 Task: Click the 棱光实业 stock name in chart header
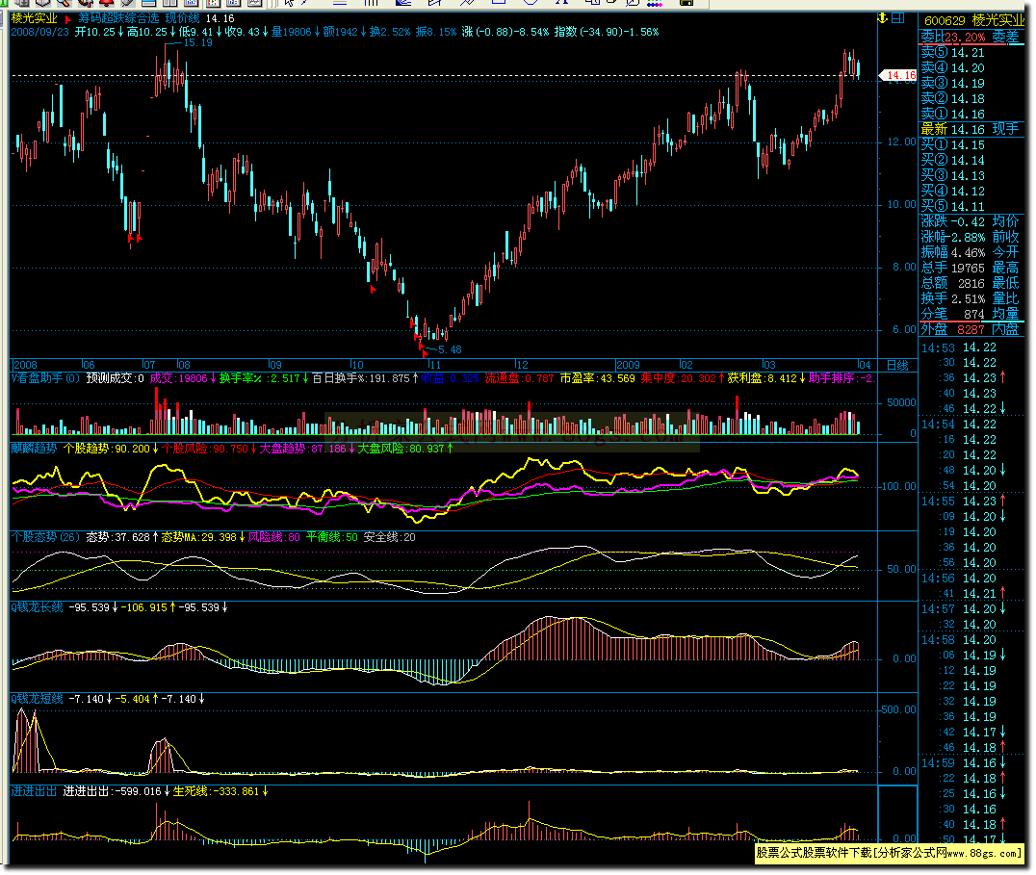(x=35, y=18)
